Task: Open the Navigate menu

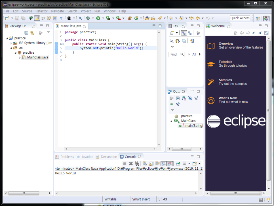Action: [x=58, y=11]
